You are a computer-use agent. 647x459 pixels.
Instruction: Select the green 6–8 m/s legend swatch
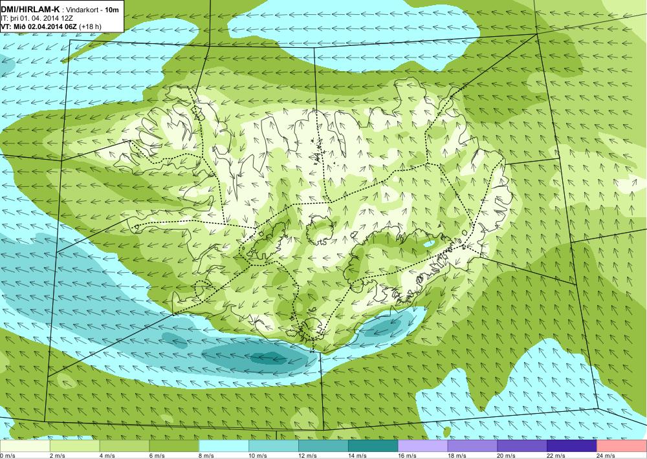[x=174, y=446]
